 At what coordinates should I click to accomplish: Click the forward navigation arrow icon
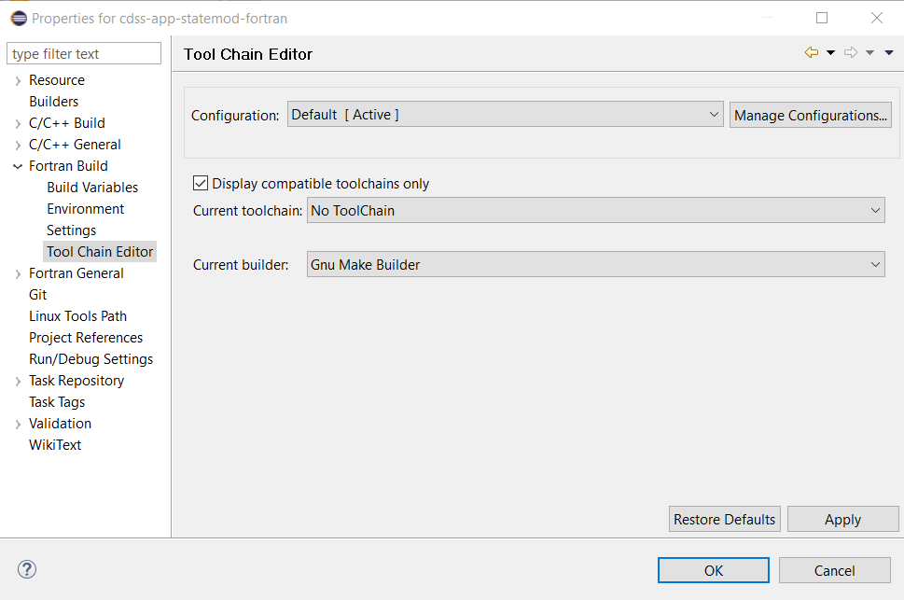click(850, 53)
